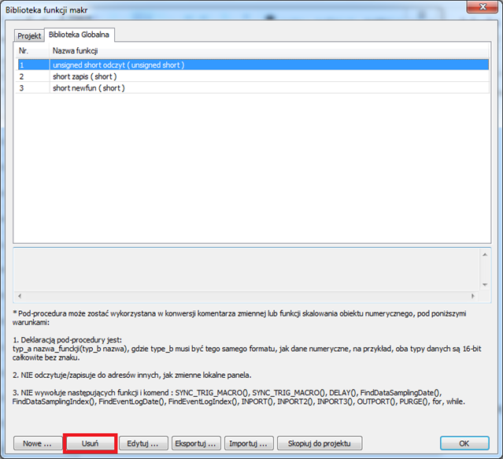
Task: Click preview pane scroll up arrow
Action: point(485,254)
